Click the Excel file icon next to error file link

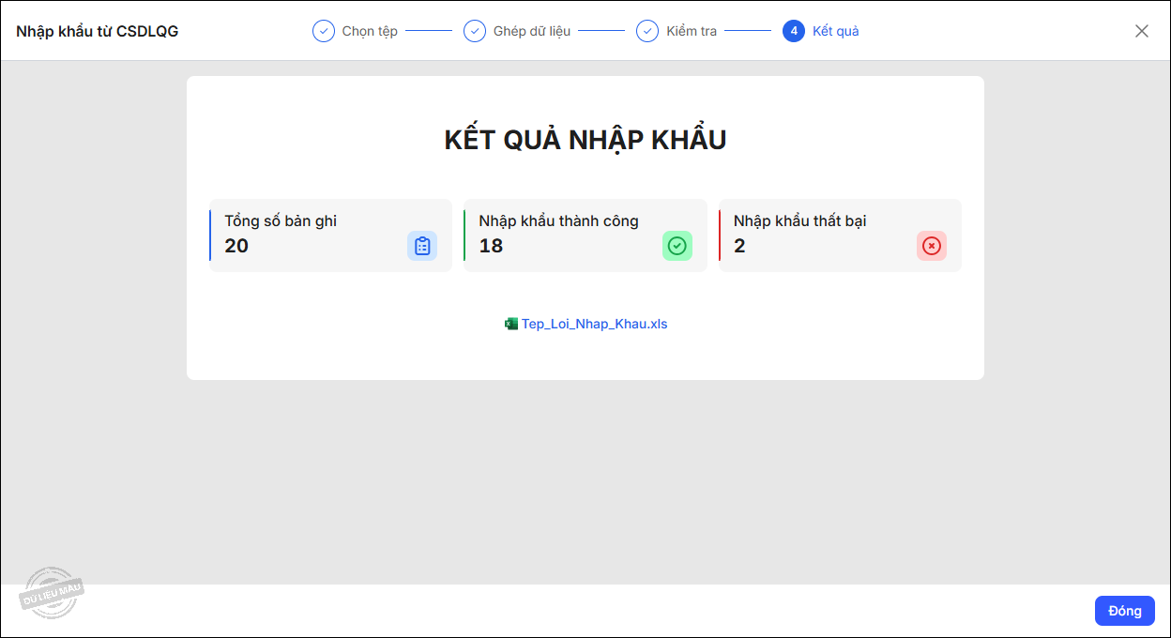tap(511, 323)
